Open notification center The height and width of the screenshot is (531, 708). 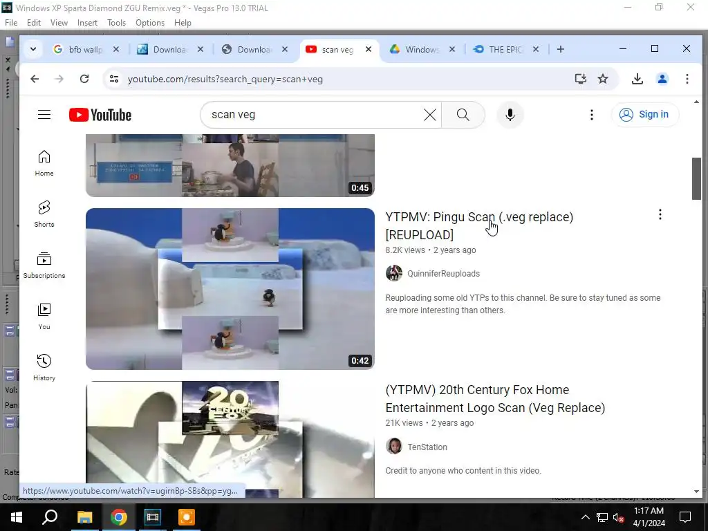[x=685, y=517]
